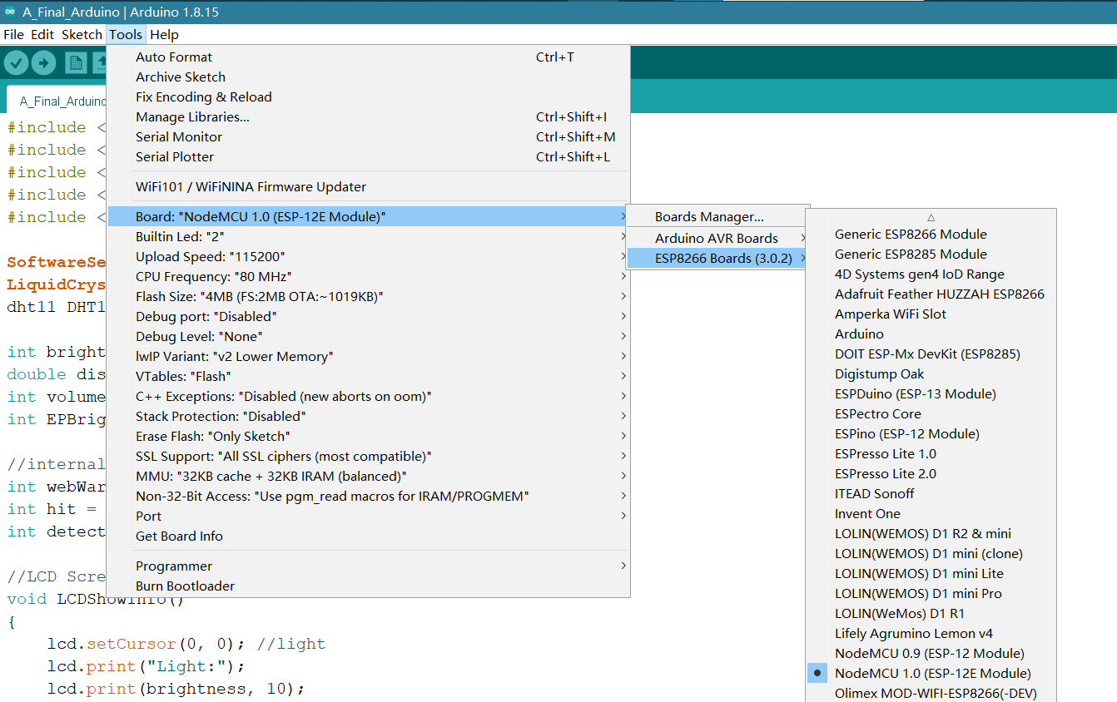This screenshot has height=702, width=1117.
Task: Expand the Stack Protection submenu
Action: click(369, 417)
